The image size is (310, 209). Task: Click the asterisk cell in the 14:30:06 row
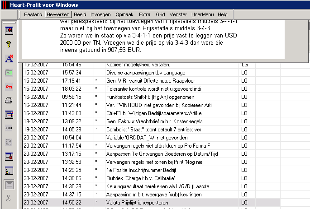point(100,178)
